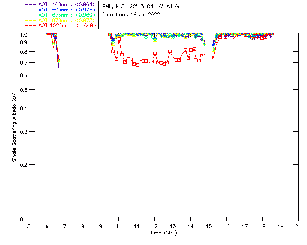Click the x-axis tick label 9
The image size is (307, 245).
click(x=101, y=226)
